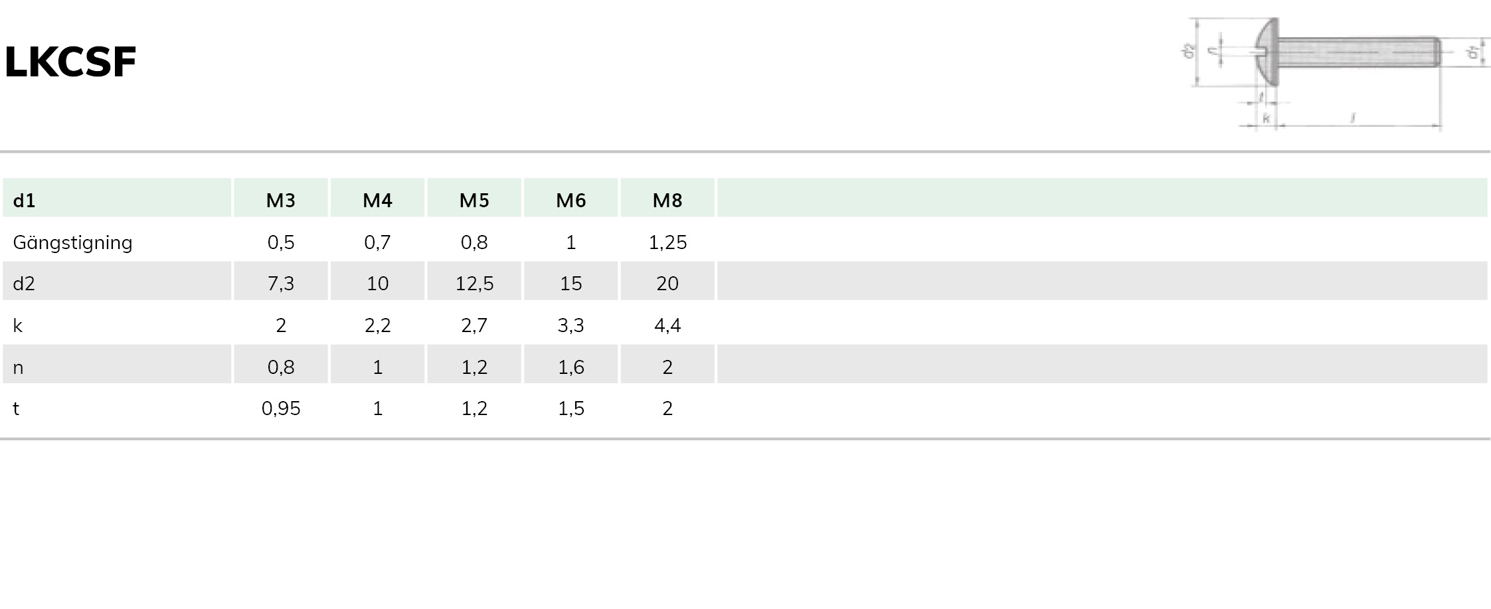The width and height of the screenshot is (1491, 609).
Task: Click the 12,5 value in d2 row
Action: coord(474,284)
